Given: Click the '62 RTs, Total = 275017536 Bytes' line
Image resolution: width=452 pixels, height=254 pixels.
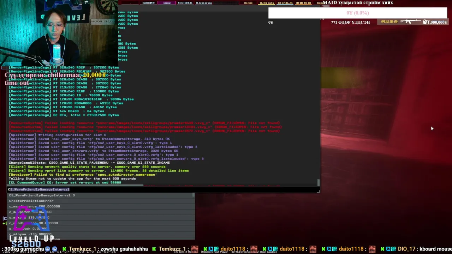Looking at the screenshot, I should pos(64,115).
